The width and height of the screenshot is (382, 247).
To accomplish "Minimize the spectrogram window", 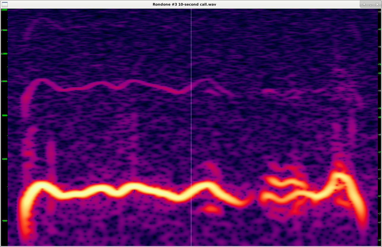I will [371, 4].
